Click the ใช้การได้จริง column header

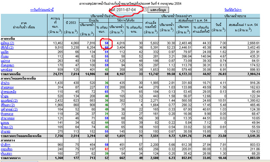126,20
